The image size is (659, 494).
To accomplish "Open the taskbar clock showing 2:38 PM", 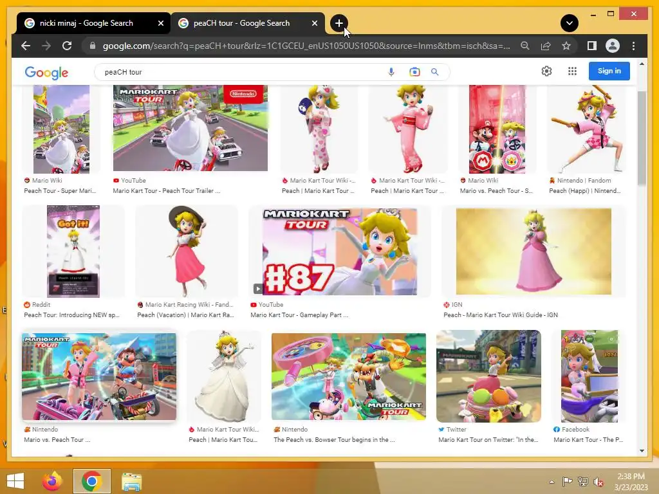I will (631, 482).
